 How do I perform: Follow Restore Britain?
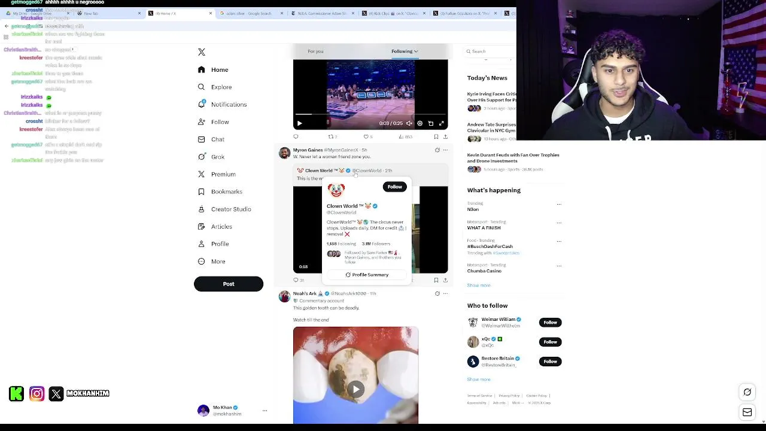pos(550,362)
